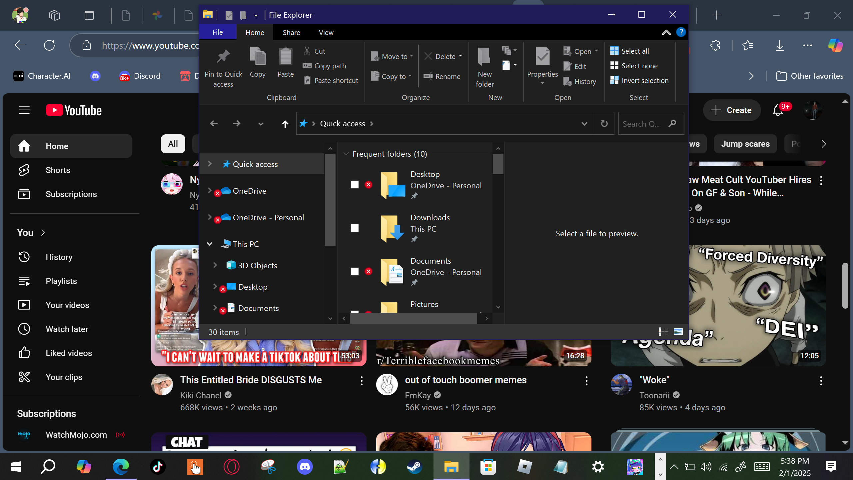853x480 pixels.
Task: Click the refresh icon beside address bar
Action: click(604, 124)
